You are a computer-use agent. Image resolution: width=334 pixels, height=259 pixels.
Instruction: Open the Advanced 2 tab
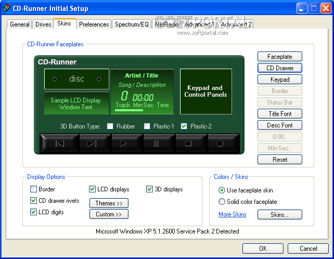click(236, 24)
